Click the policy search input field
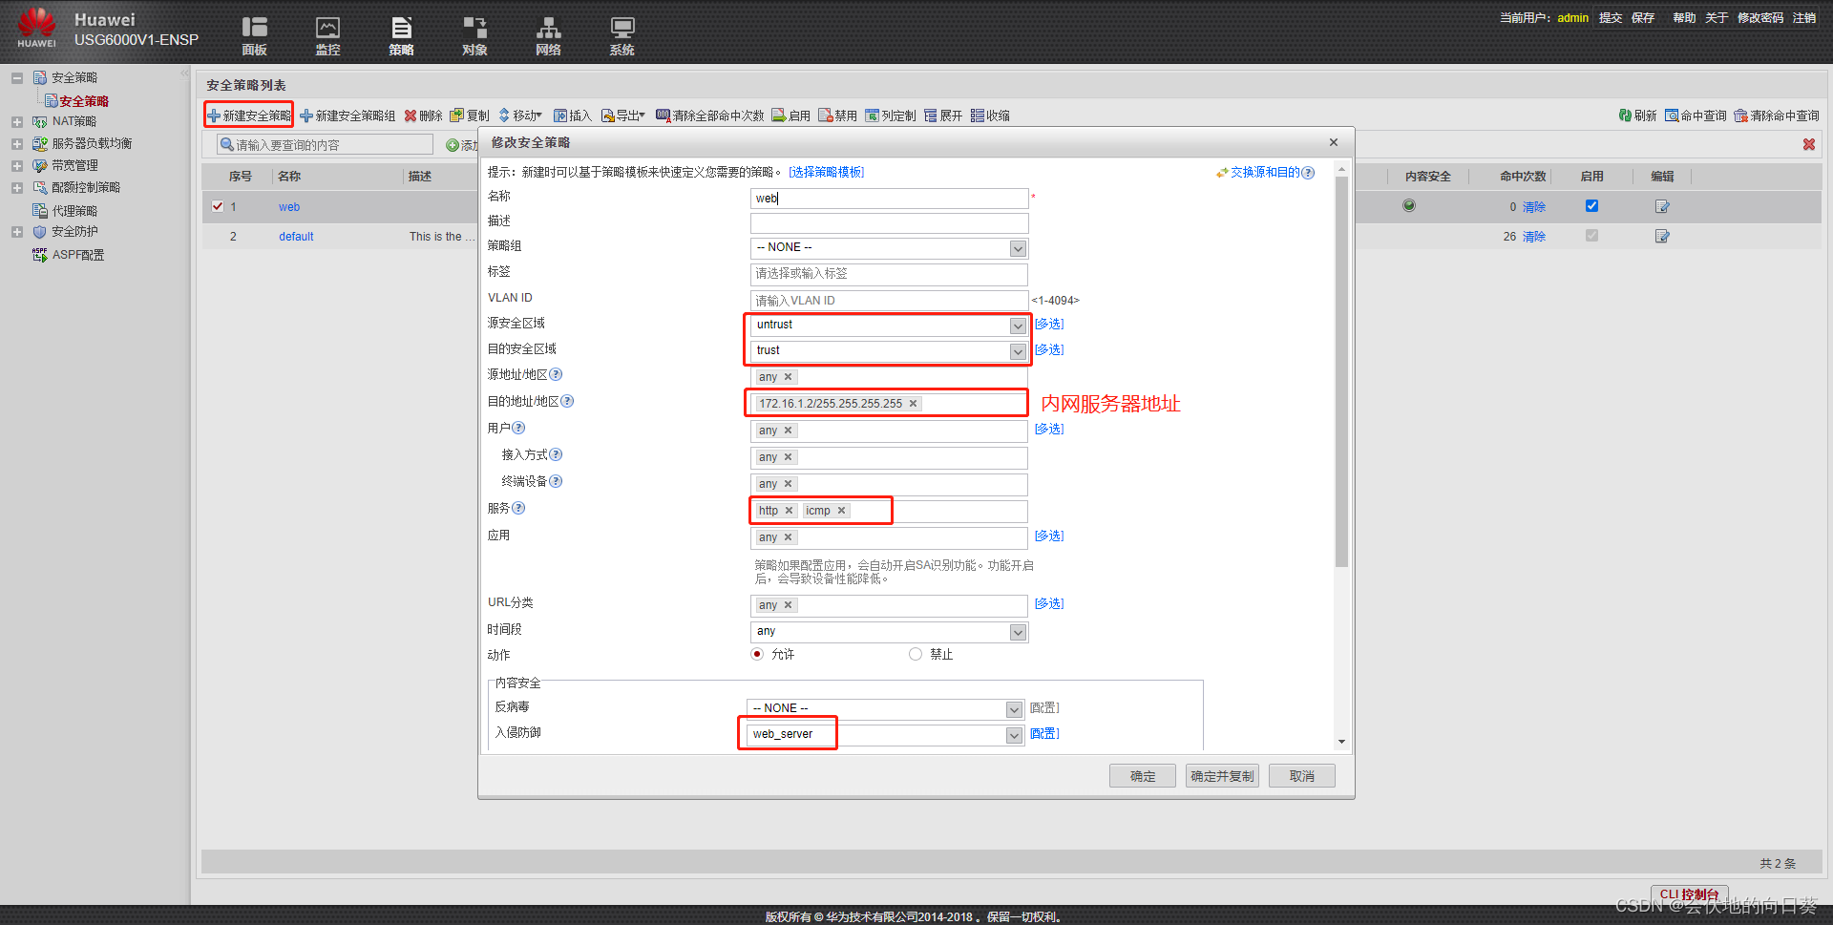The image size is (1833, 925). coord(325,144)
